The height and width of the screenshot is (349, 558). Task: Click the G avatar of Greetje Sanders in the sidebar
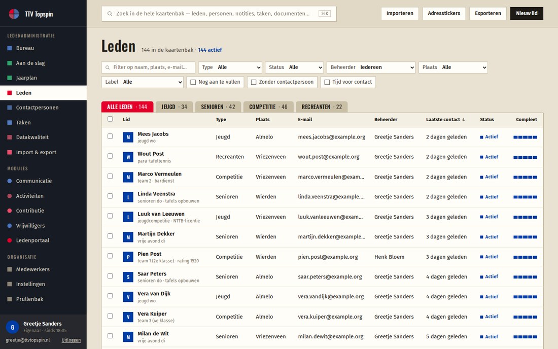[x=13, y=327]
